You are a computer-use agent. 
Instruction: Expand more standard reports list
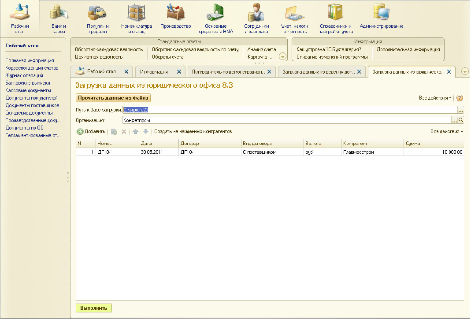(282, 57)
